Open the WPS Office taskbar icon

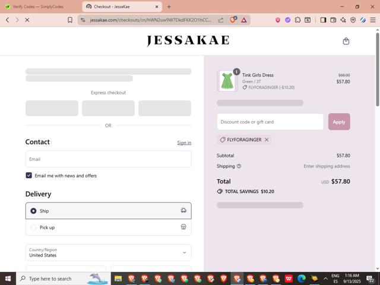[x=289, y=278]
